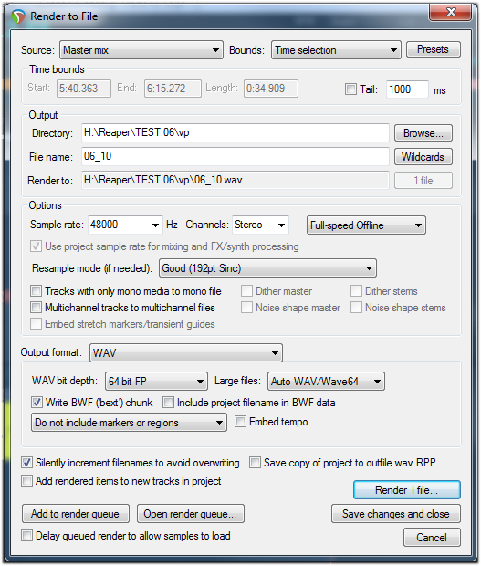This screenshot has width=481, height=566.
Task: Click the Render 1 file... button
Action: (407, 490)
